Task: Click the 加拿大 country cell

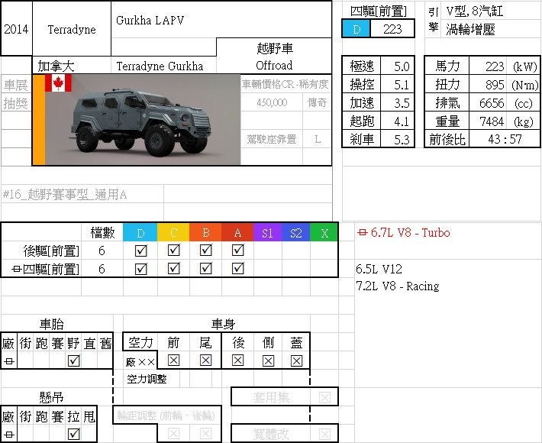Action: (x=72, y=66)
